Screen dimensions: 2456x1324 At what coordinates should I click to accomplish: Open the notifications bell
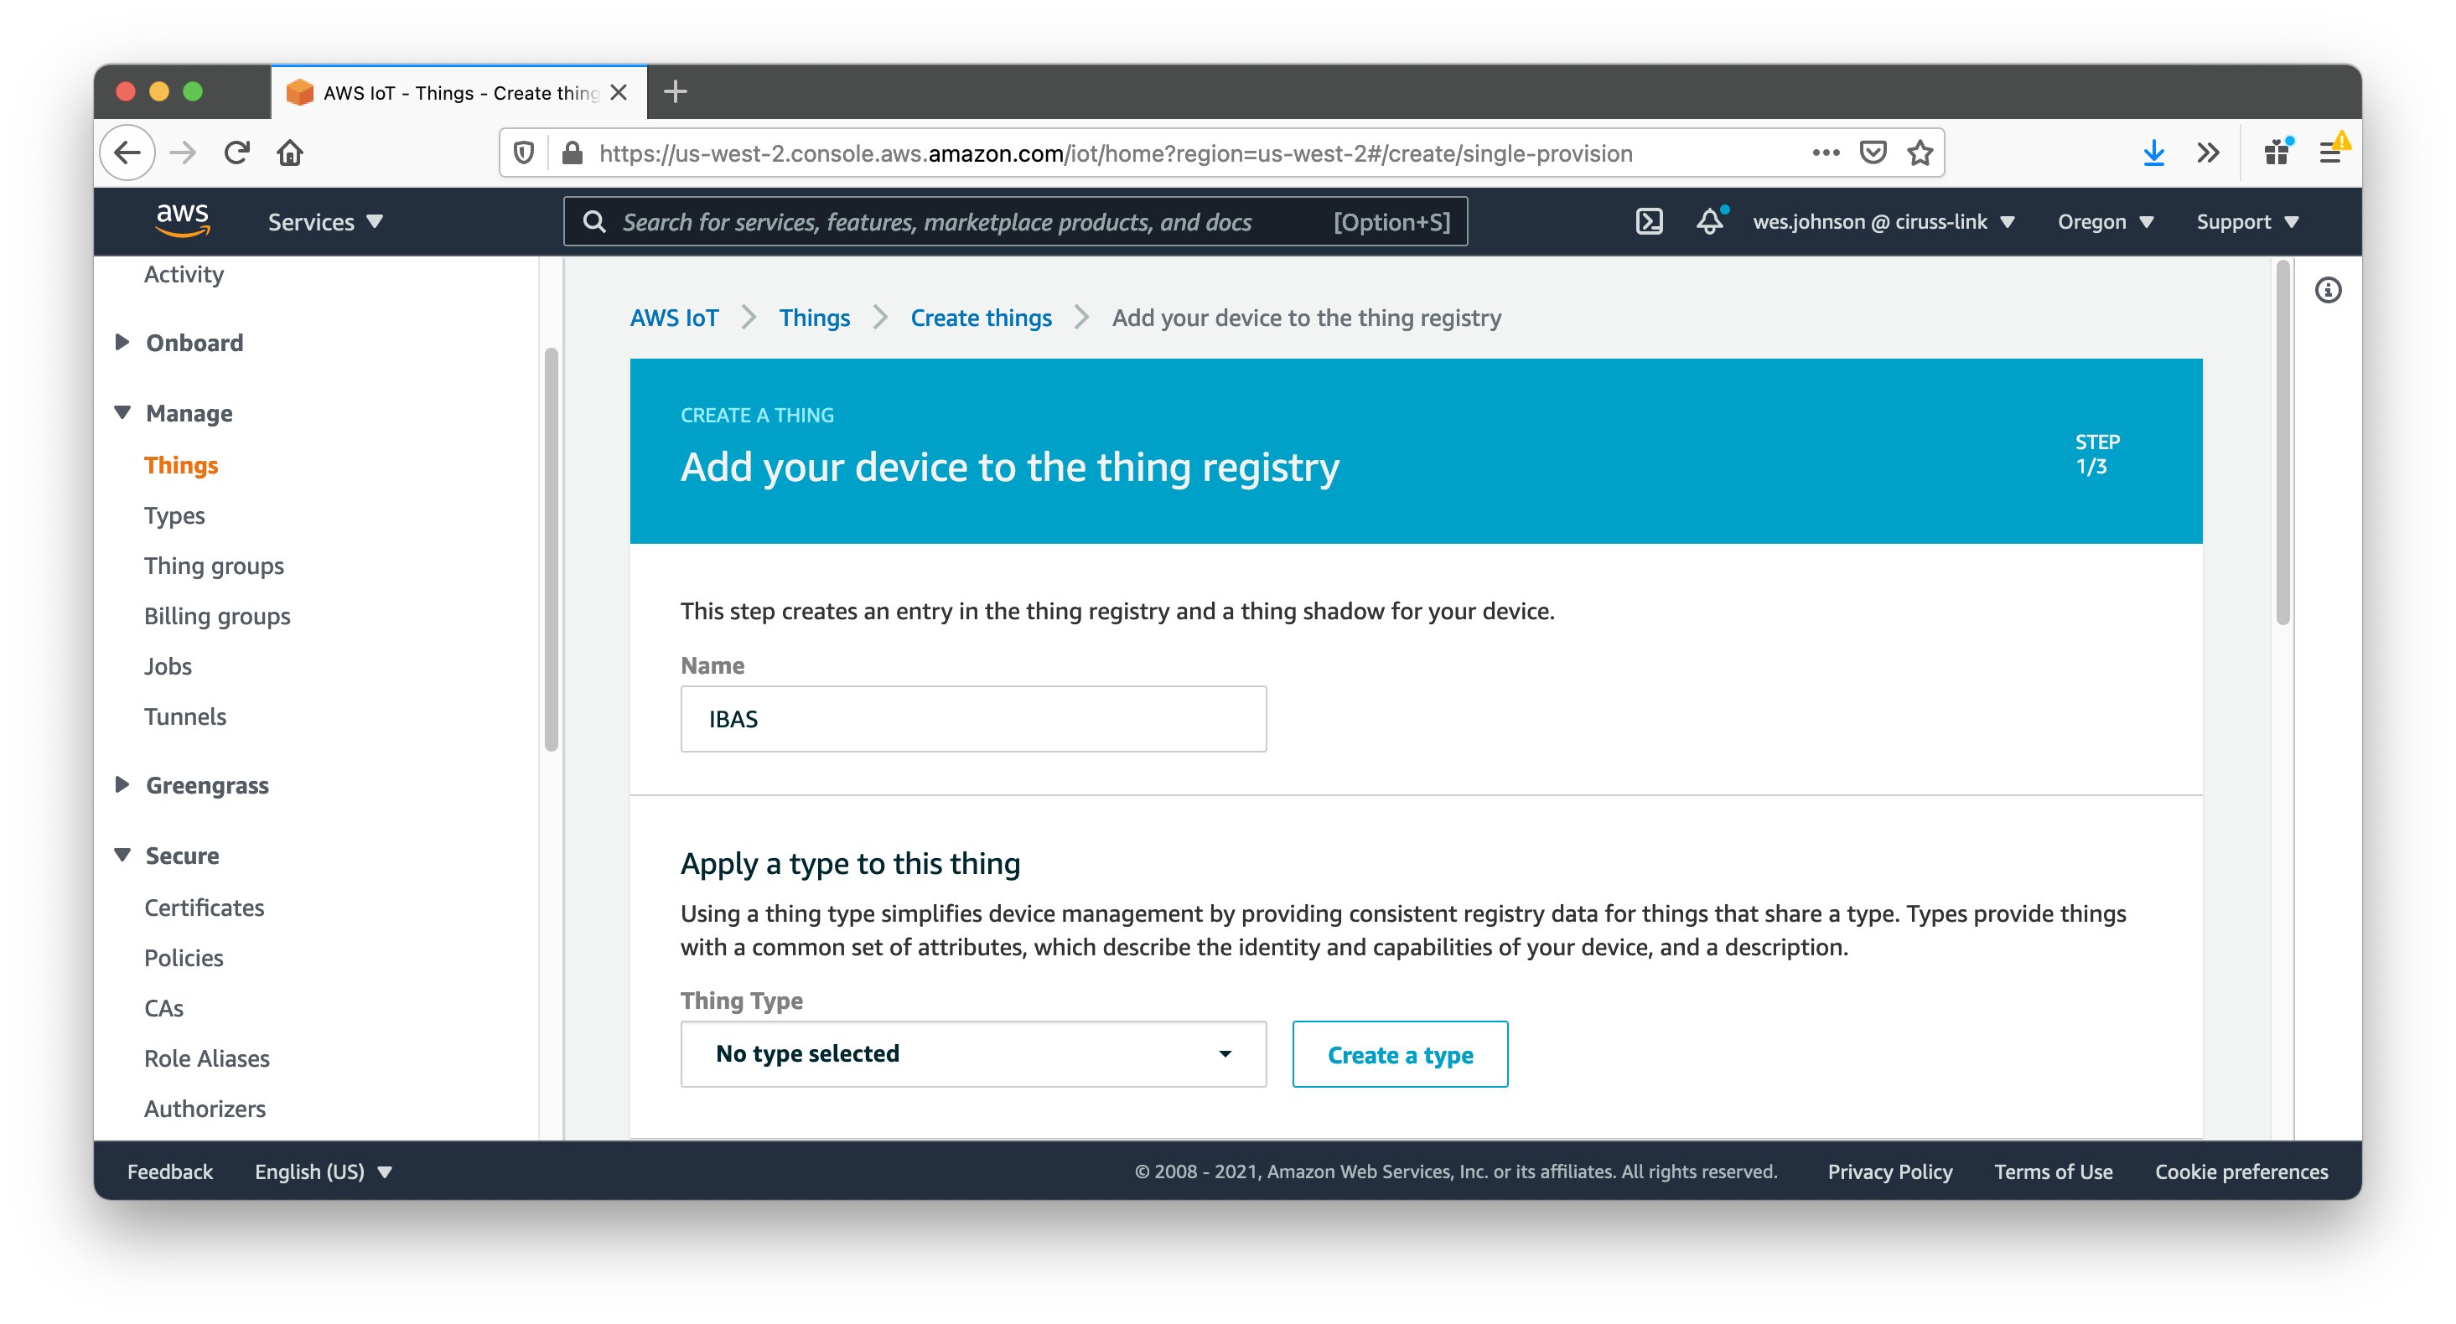pos(1711,222)
